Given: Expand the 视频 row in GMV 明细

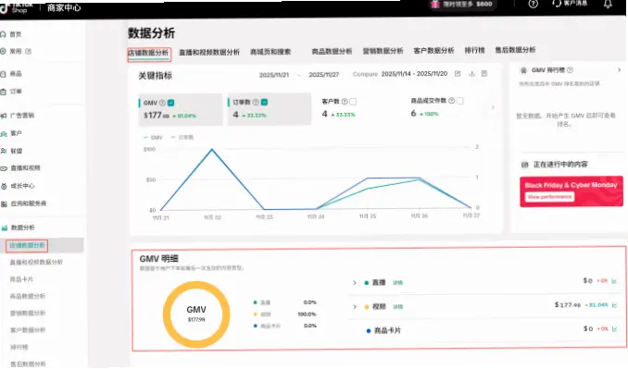Looking at the screenshot, I should click(355, 307).
